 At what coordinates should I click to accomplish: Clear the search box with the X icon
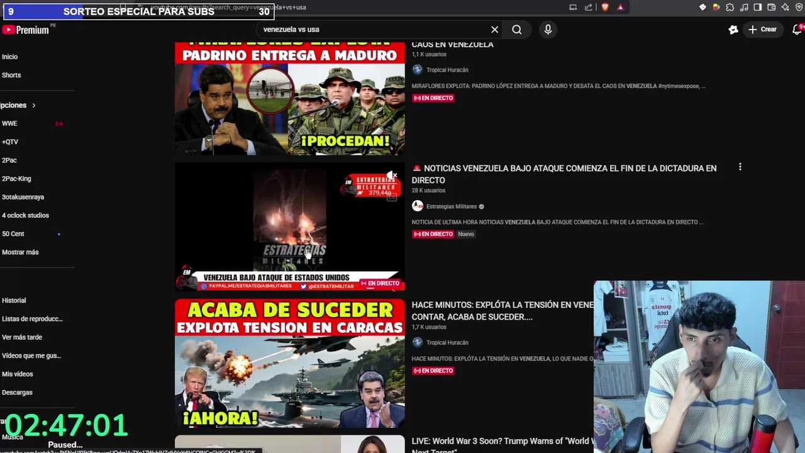tap(495, 30)
